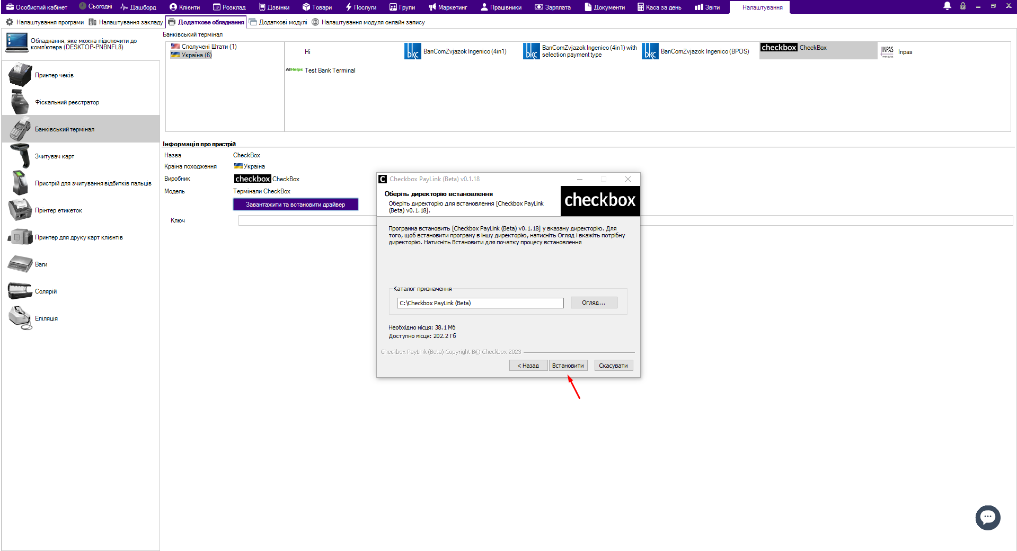The height and width of the screenshot is (551, 1017).
Task: Open Особистий кабінет menu
Action: [x=37, y=7]
